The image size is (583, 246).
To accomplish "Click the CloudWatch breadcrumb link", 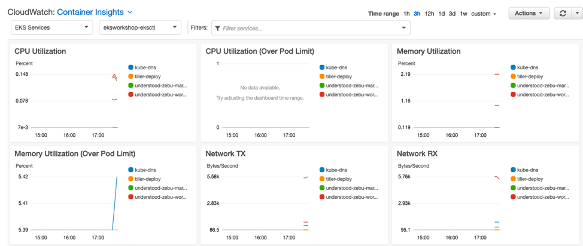I will [x=29, y=12].
